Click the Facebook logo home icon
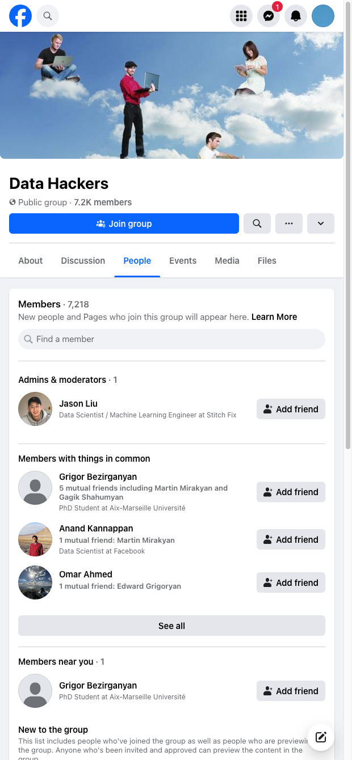 [20, 16]
